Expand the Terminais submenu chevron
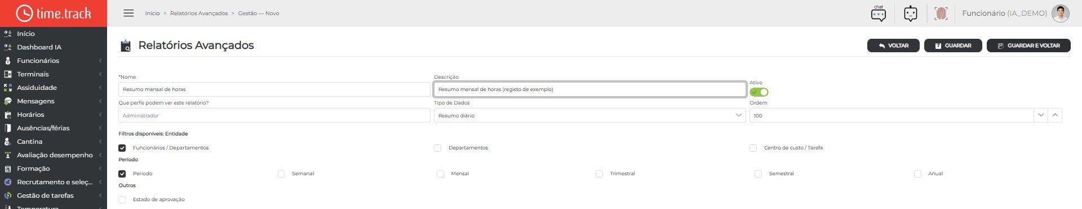1082x209 pixels. click(x=100, y=74)
